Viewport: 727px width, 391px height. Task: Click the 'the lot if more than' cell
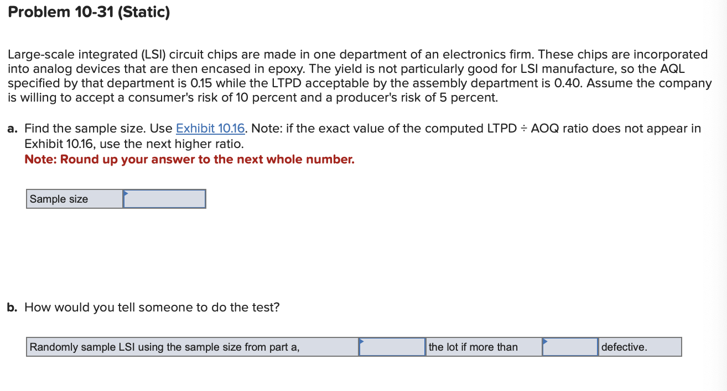[483, 347]
